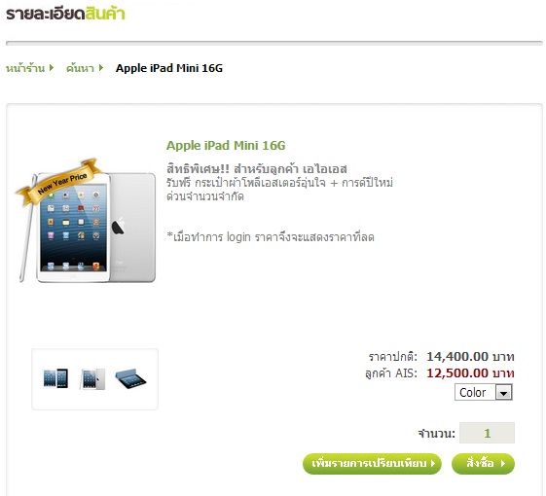This screenshot has height=496, width=546.
Task: Click the AIS customer price 12,500.00
Action: point(456,373)
